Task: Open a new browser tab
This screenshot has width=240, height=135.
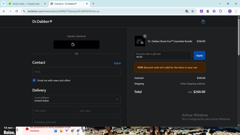Action: pyautogui.click(x=93, y=4)
